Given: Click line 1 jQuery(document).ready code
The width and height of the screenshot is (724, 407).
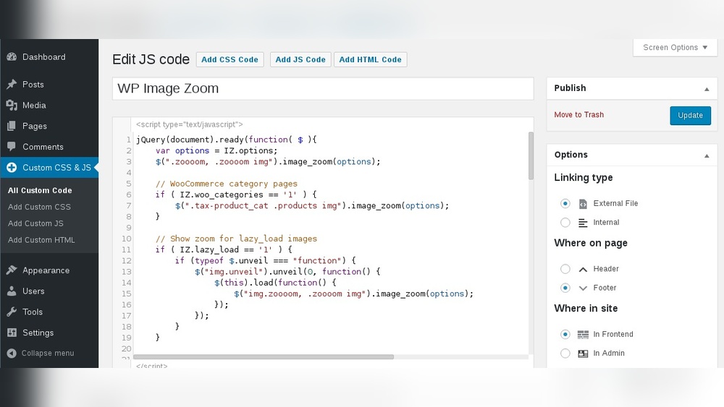Looking at the screenshot, I should (x=226, y=140).
